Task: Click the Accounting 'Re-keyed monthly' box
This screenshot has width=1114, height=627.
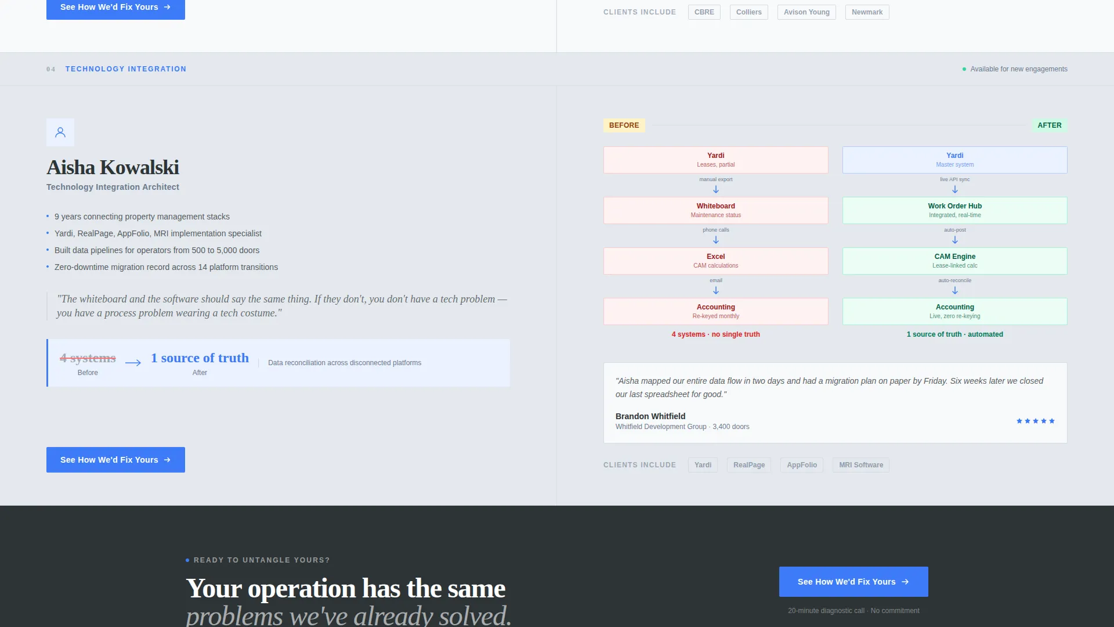Action: tap(716, 311)
